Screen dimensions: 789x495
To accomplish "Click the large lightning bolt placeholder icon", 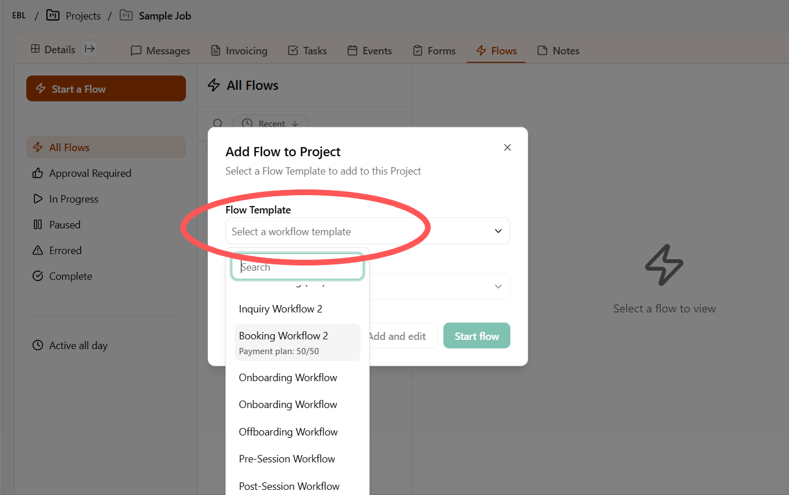I will (x=664, y=266).
